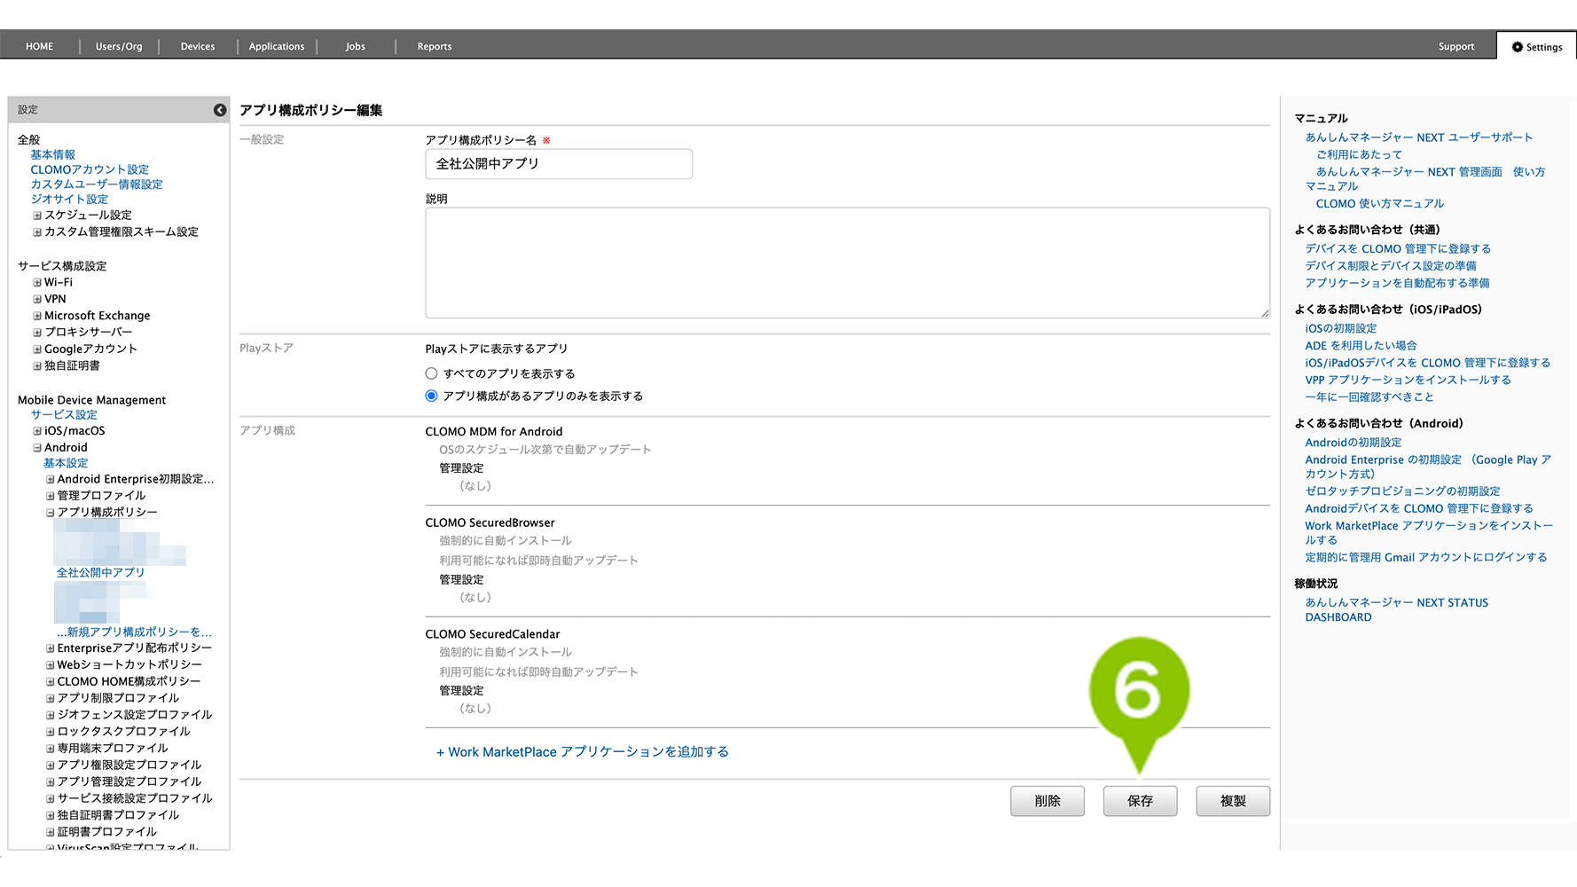The width and height of the screenshot is (1577, 887).
Task: Open the Support menu
Action: point(1456,46)
